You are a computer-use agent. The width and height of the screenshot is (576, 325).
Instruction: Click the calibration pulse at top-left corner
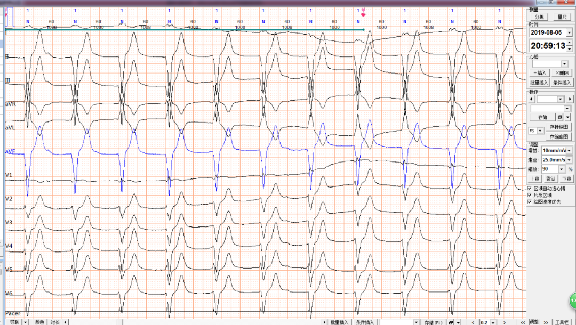click(x=9, y=17)
